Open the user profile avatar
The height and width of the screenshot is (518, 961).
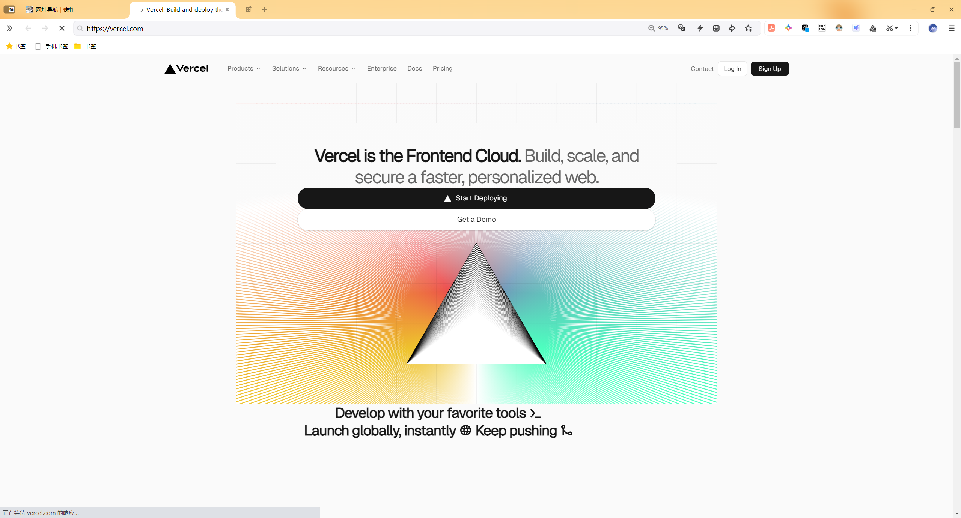(933, 28)
